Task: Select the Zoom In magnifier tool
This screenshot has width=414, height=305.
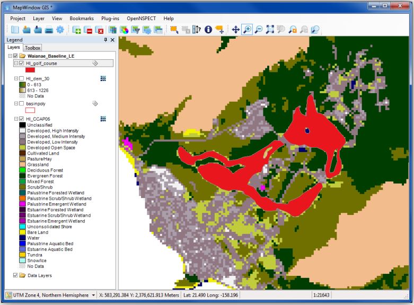Action: [247, 30]
